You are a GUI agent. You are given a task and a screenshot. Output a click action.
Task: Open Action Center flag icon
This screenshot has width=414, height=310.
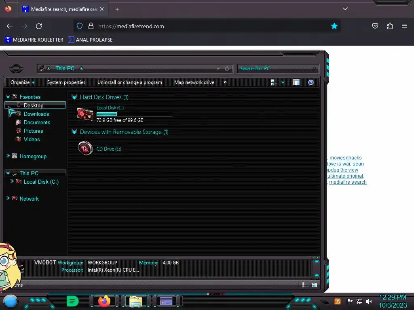(x=349, y=301)
